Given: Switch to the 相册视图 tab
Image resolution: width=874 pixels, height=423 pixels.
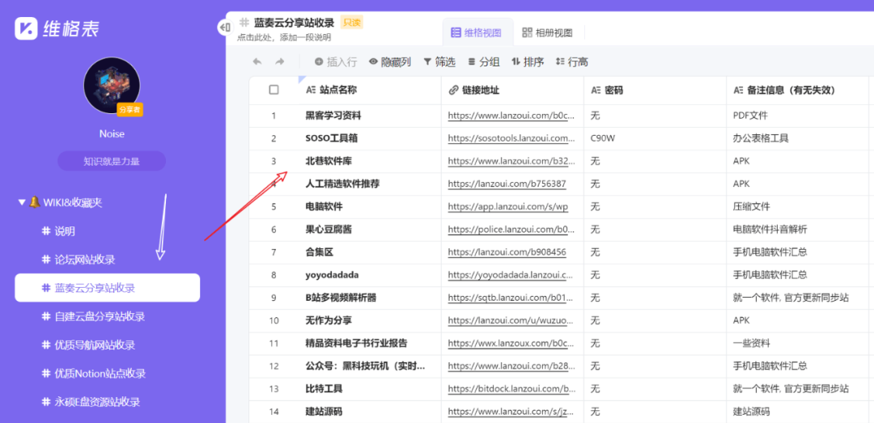Looking at the screenshot, I should pyautogui.click(x=547, y=32).
